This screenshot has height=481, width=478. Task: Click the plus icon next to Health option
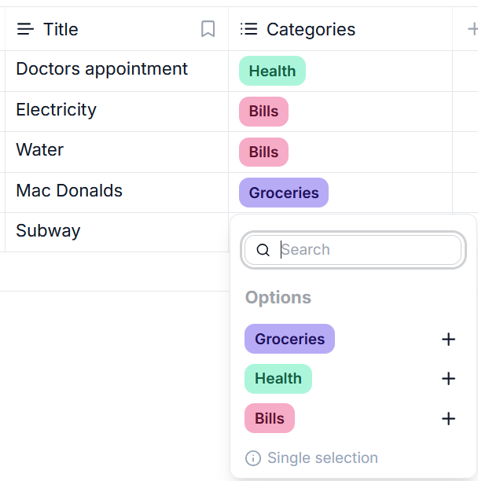pos(448,379)
